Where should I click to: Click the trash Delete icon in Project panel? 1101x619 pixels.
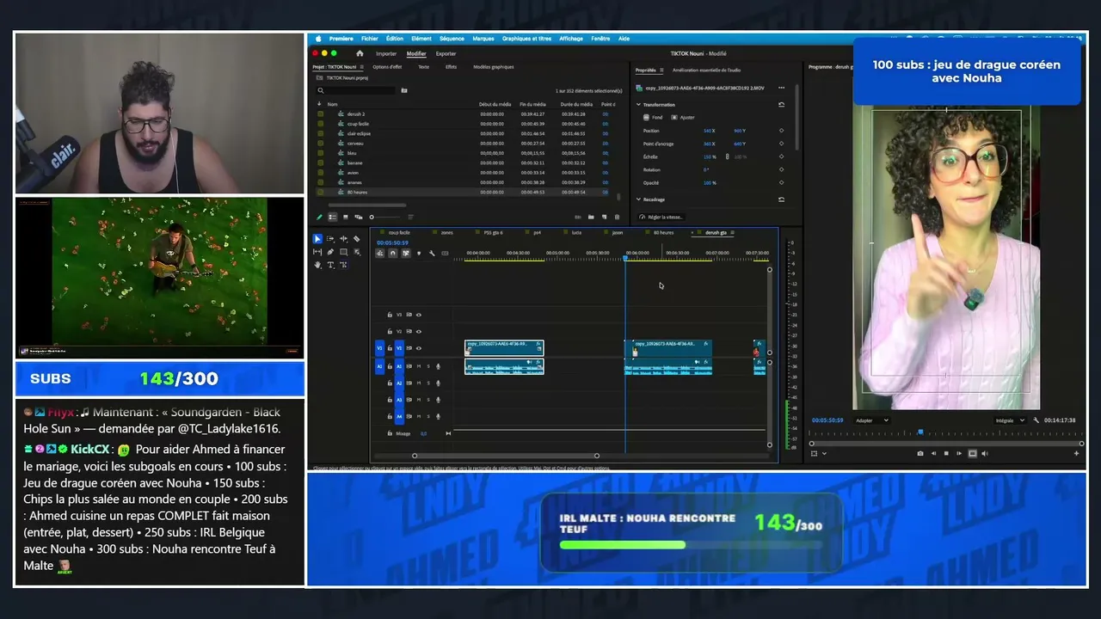tap(618, 217)
